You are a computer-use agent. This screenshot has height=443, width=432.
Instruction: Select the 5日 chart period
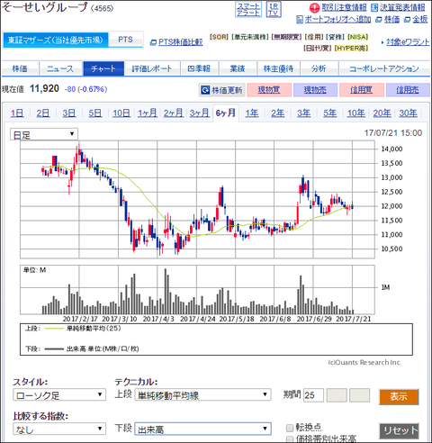point(94,113)
